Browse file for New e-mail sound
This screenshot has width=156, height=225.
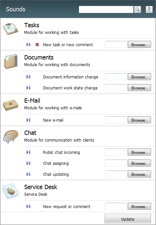pos(139,120)
